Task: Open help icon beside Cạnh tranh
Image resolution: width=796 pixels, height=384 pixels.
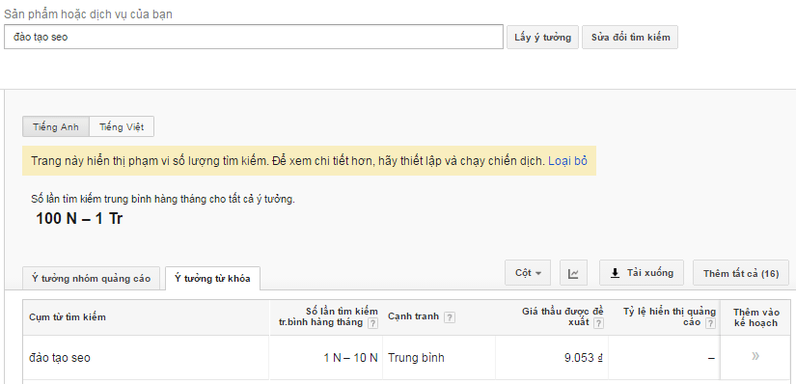Action: coord(450,317)
